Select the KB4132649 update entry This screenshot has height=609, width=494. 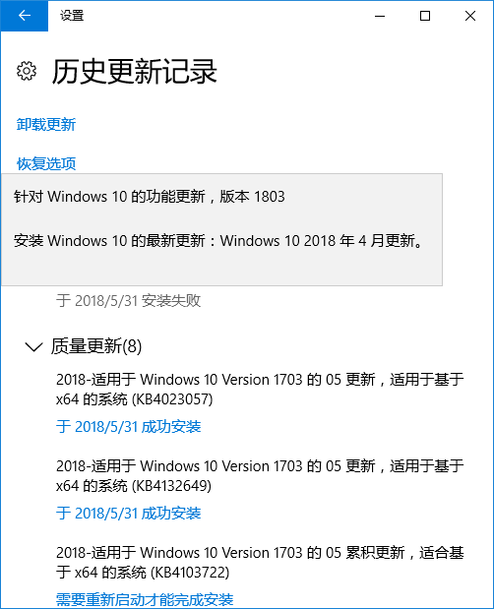pos(260,476)
